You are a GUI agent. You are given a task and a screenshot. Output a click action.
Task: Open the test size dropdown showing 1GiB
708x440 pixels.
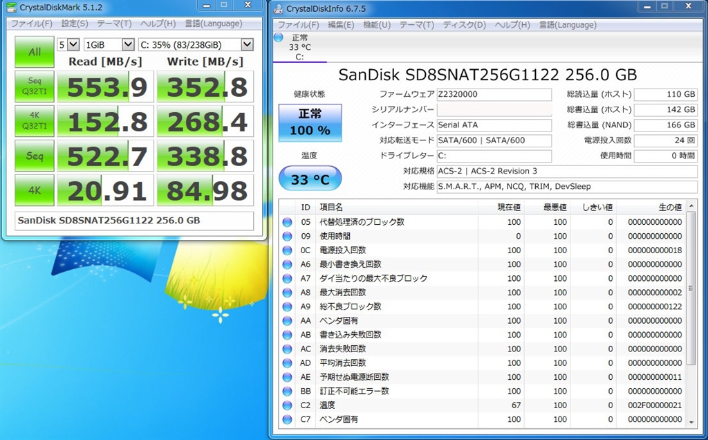coord(109,44)
